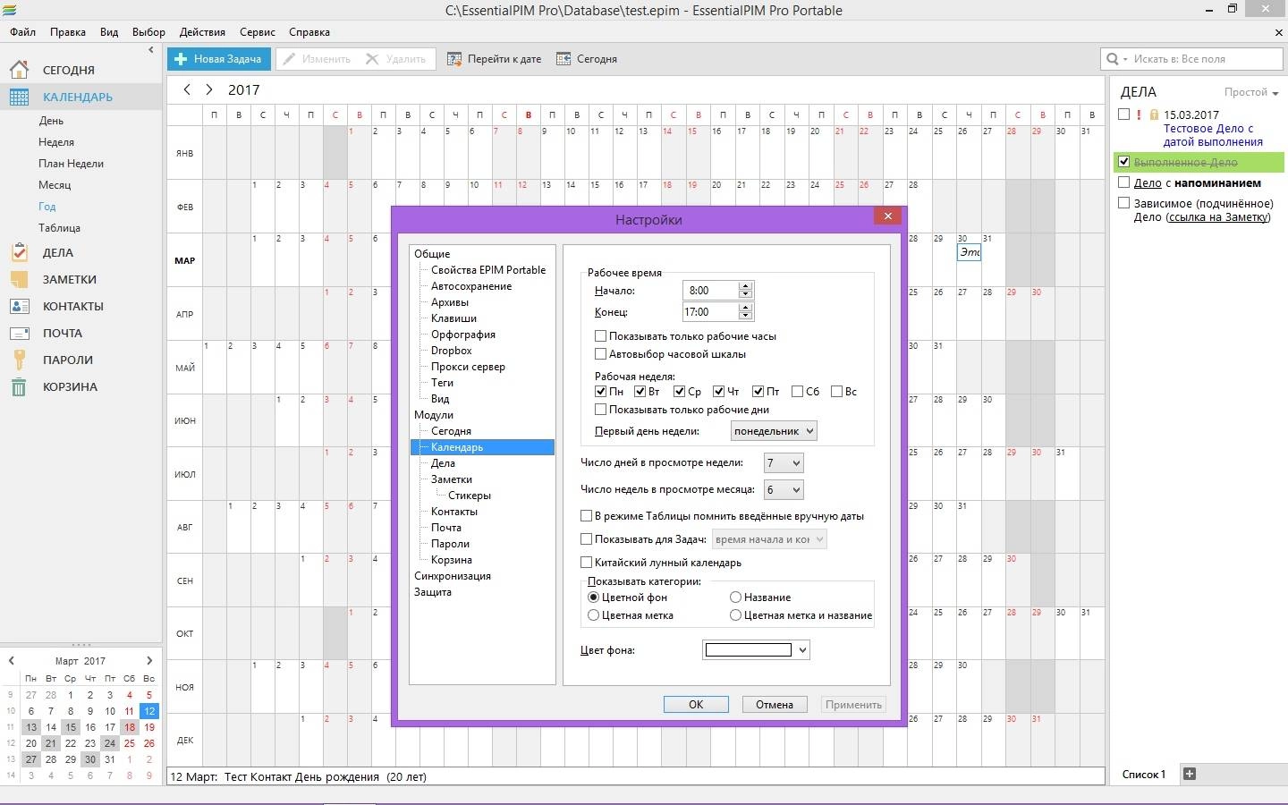1288x805 pixels.
Task: Open the Правка menu
Action: click(x=68, y=32)
